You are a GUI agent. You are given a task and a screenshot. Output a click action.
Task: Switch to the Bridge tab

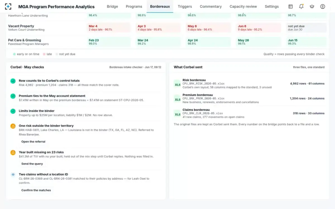pyautogui.click(x=112, y=6)
